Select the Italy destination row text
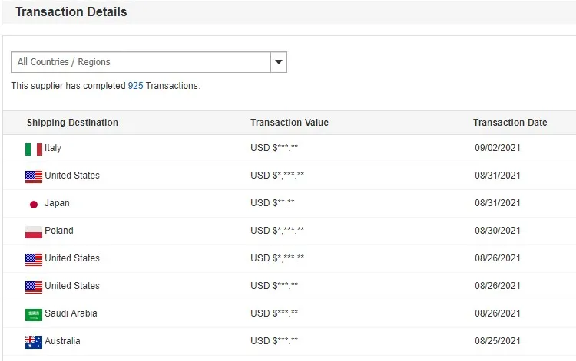 53,148
